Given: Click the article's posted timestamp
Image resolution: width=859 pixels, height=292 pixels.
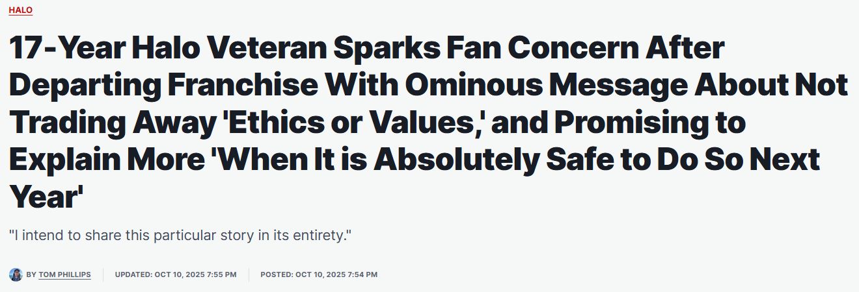Looking at the screenshot, I should [319, 274].
